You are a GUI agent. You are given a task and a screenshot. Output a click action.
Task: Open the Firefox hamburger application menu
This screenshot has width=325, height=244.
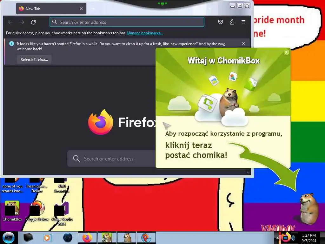[243, 22]
